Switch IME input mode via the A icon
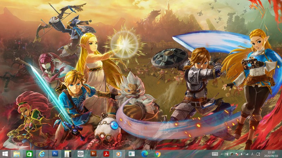The width and height of the screenshot is (282, 158). [x=252, y=154]
